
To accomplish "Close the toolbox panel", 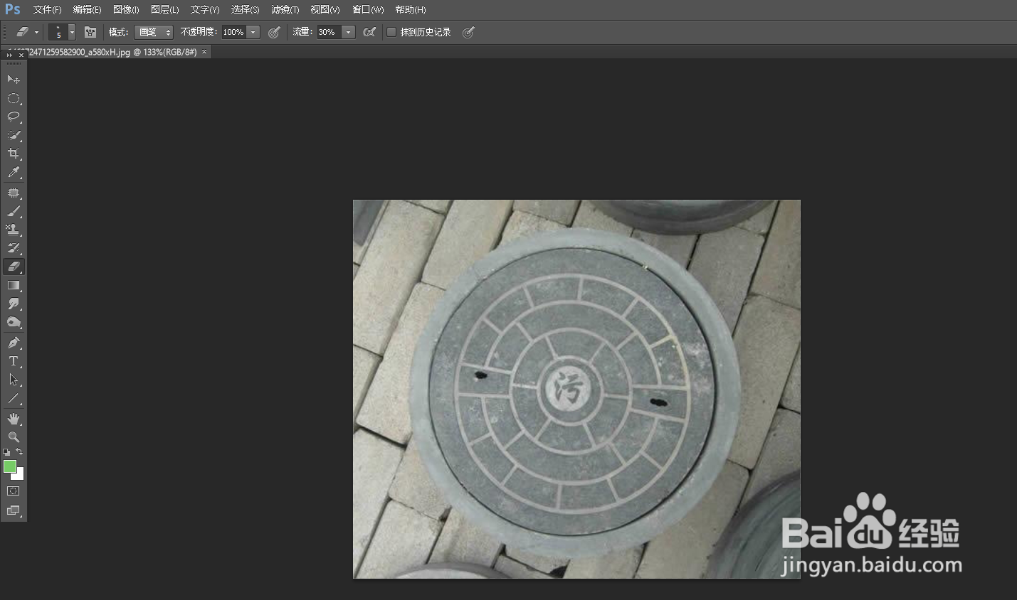I will pyautogui.click(x=21, y=55).
